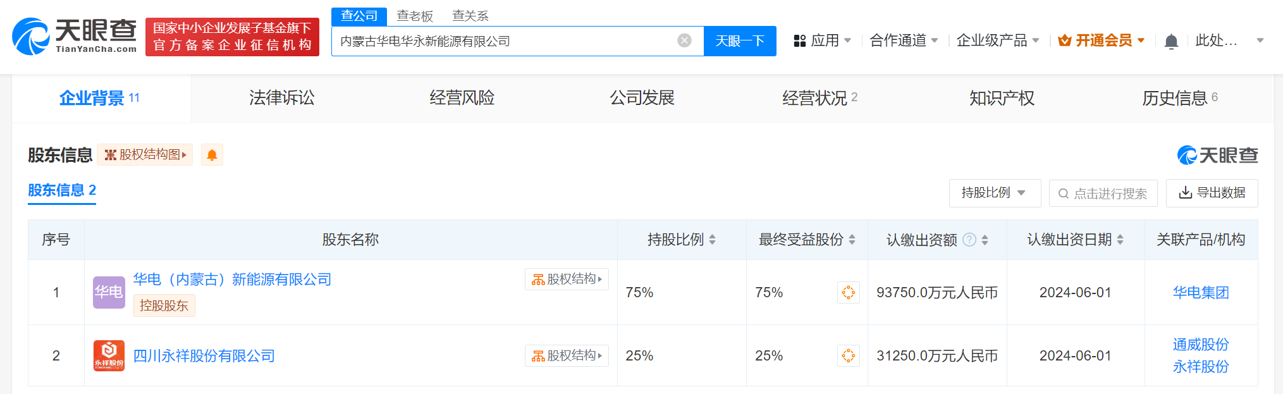Sort by 最终受益股份 column
1283x394 pixels.
tap(852, 240)
